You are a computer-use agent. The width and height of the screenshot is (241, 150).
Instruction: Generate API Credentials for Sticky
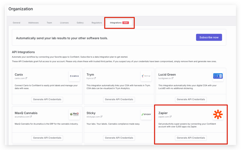(x=119, y=138)
